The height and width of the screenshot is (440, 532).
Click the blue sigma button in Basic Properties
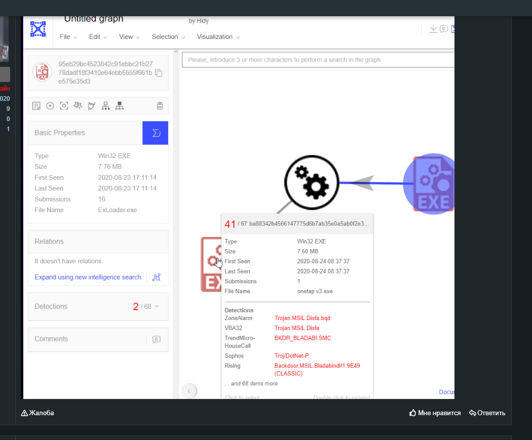click(156, 133)
